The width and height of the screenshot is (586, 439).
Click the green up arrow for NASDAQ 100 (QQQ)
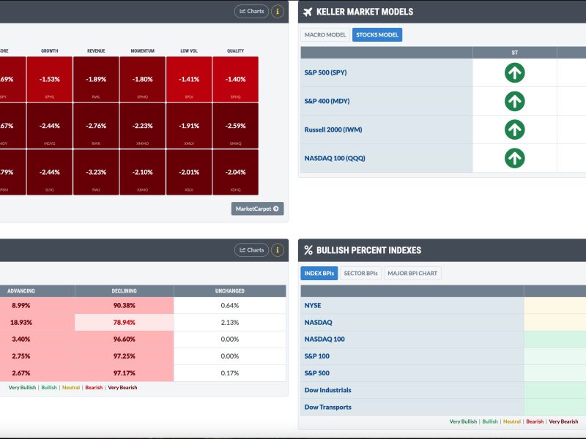pyautogui.click(x=515, y=158)
